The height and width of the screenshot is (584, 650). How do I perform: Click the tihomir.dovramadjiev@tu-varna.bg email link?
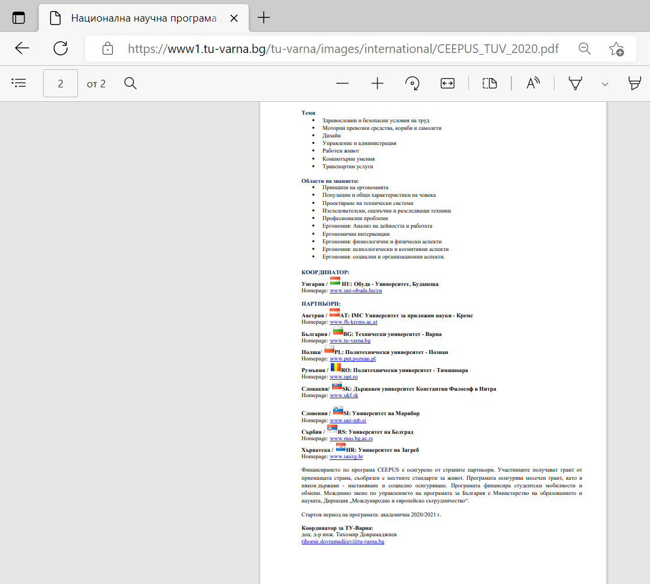pyautogui.click(x=342, y=541)
